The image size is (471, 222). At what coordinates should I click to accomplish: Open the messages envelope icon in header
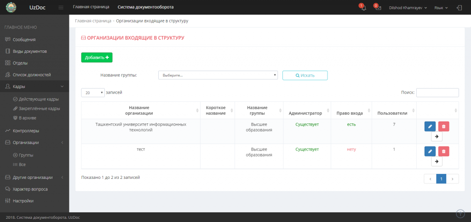pyautogui.click(x=378, y=8)
